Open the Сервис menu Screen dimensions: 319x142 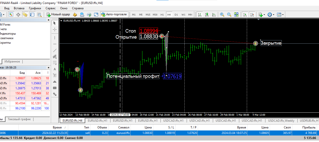tap(51, 8)
